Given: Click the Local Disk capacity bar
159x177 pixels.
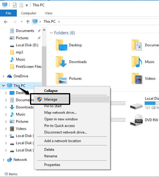Looking at the screenshot, I should (x=152, y=103).
